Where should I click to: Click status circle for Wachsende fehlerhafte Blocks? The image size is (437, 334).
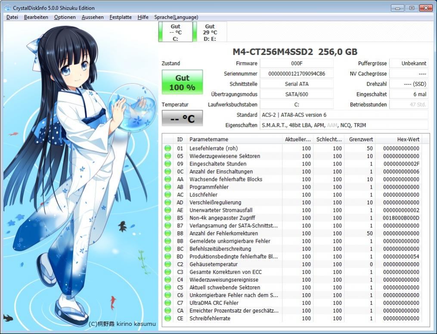[168, 179]
